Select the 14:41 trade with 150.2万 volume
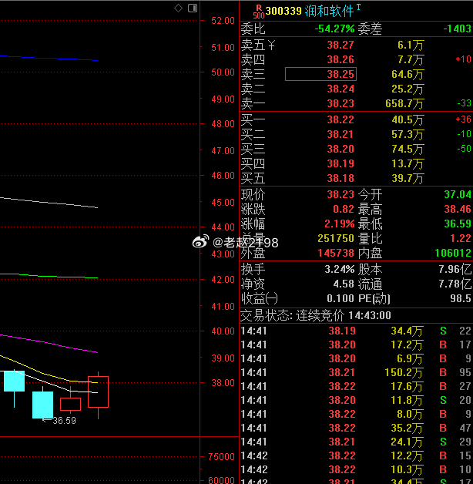The height and width of the screenshot is (484, 473). 356,372
